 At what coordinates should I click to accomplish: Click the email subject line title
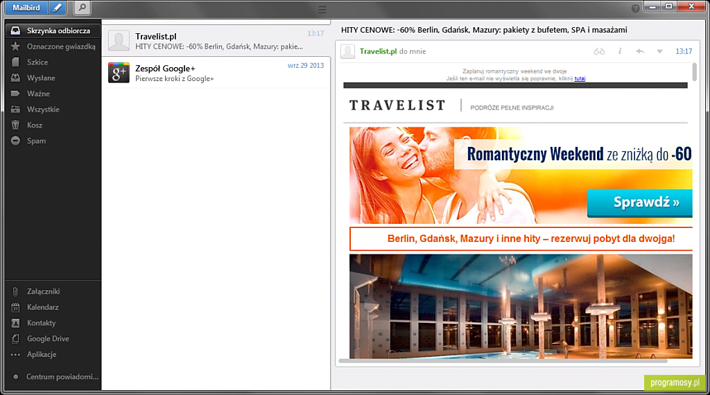(484, 30)
